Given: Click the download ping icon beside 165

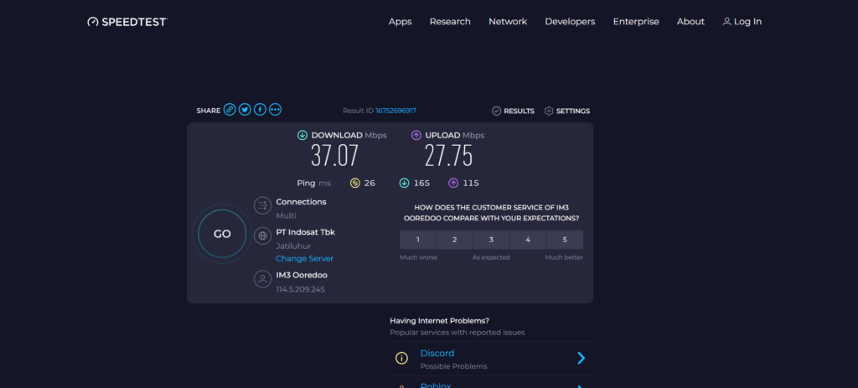Looking at the screenshot, I should point(405,183).
